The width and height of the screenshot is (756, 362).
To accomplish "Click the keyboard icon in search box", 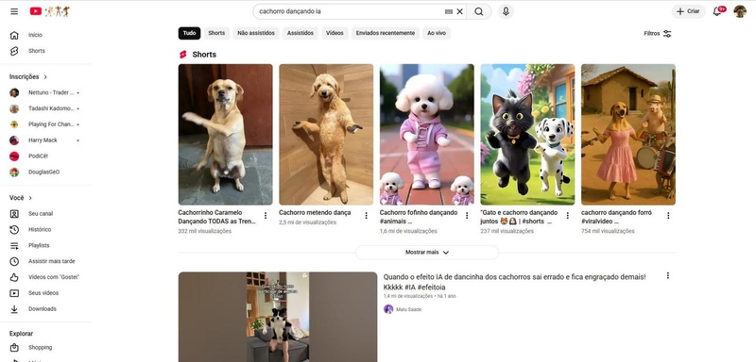I will [448, 11].
